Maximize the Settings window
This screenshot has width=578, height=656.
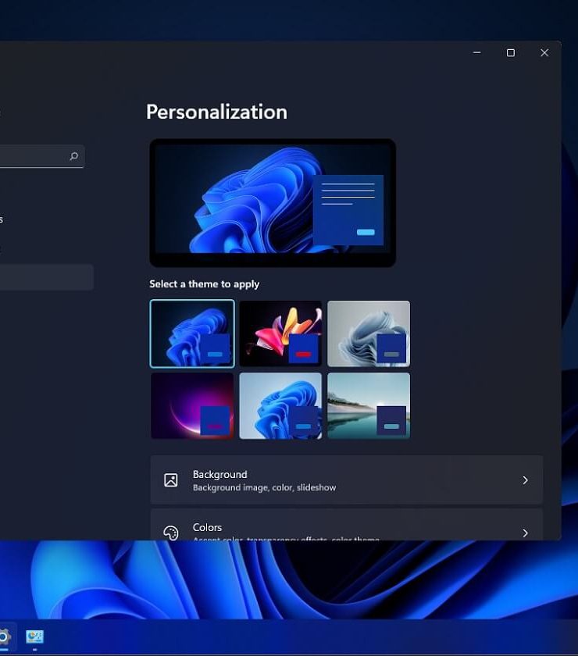pos(511,53)
